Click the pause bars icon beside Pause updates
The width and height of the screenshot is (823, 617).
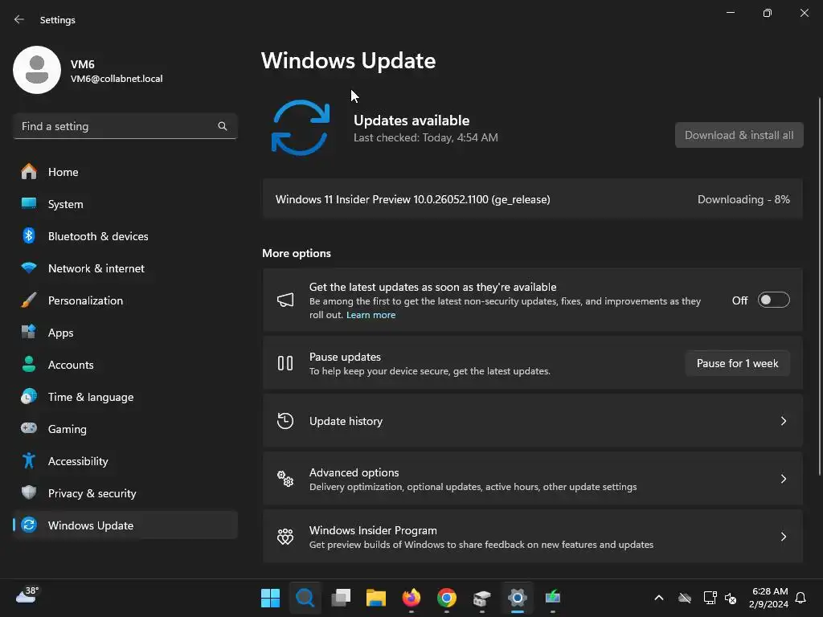coord(285,363)
